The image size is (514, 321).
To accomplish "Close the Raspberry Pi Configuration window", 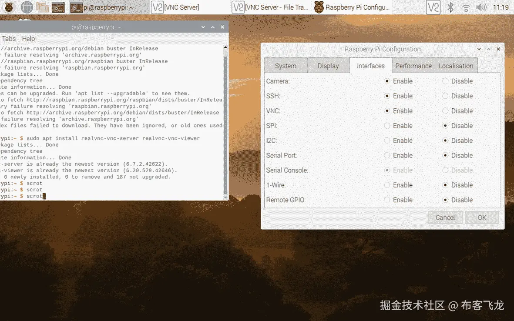I will pos(498,49).
